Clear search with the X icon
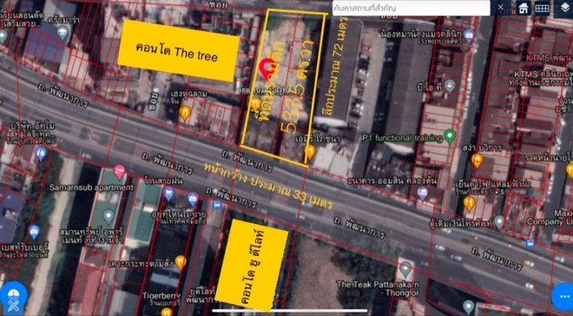The image size is (573, 316). click(500, 7)
